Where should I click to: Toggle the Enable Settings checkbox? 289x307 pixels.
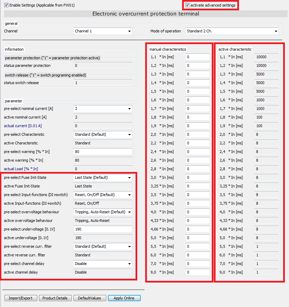click(x=6, y=5)
